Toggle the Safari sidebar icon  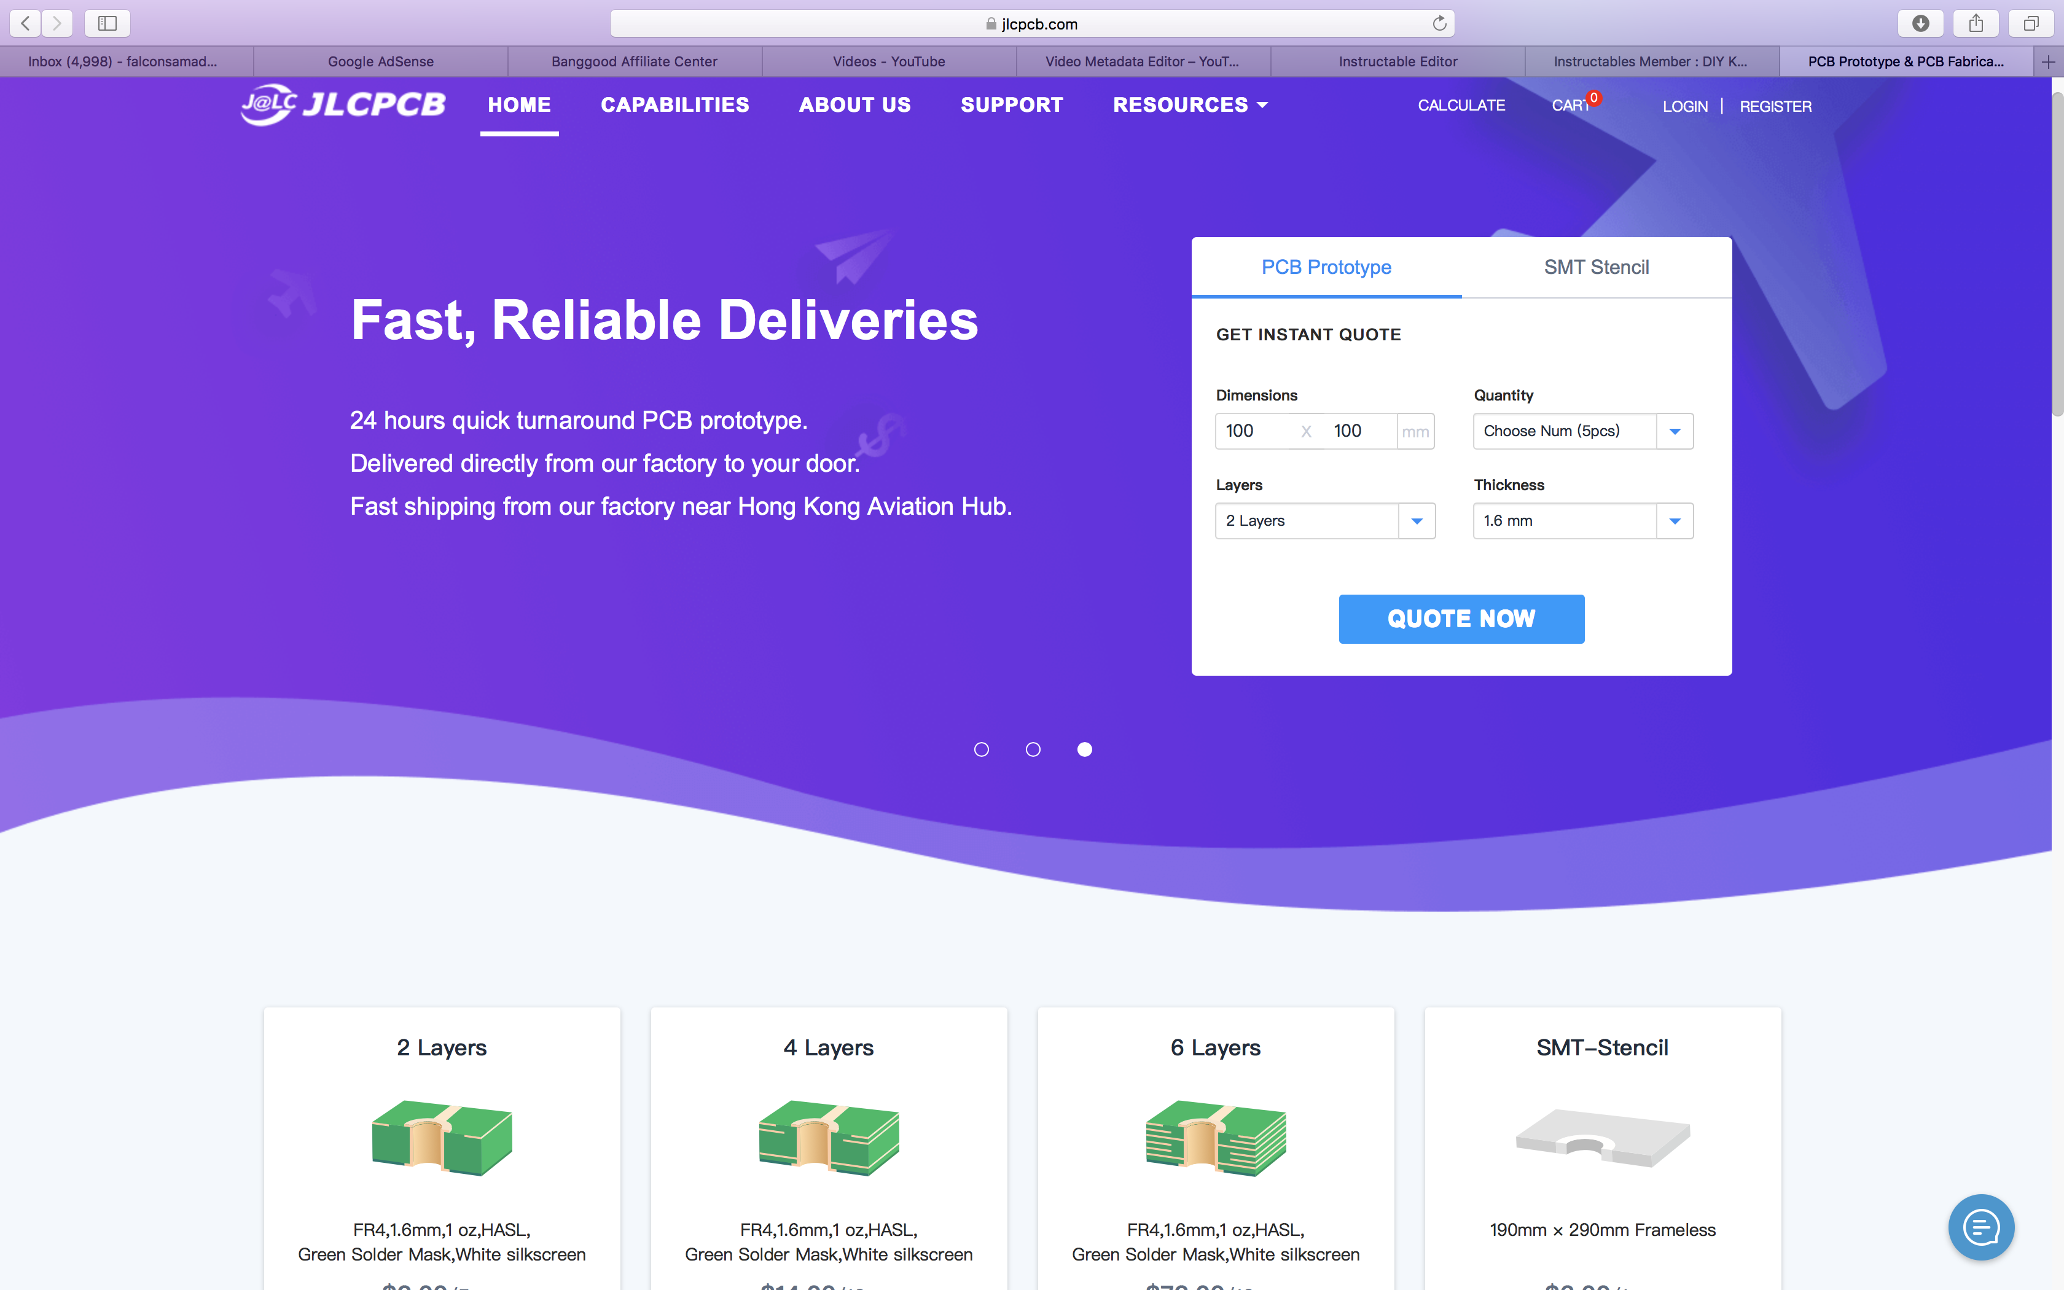[x=107, y=23]
